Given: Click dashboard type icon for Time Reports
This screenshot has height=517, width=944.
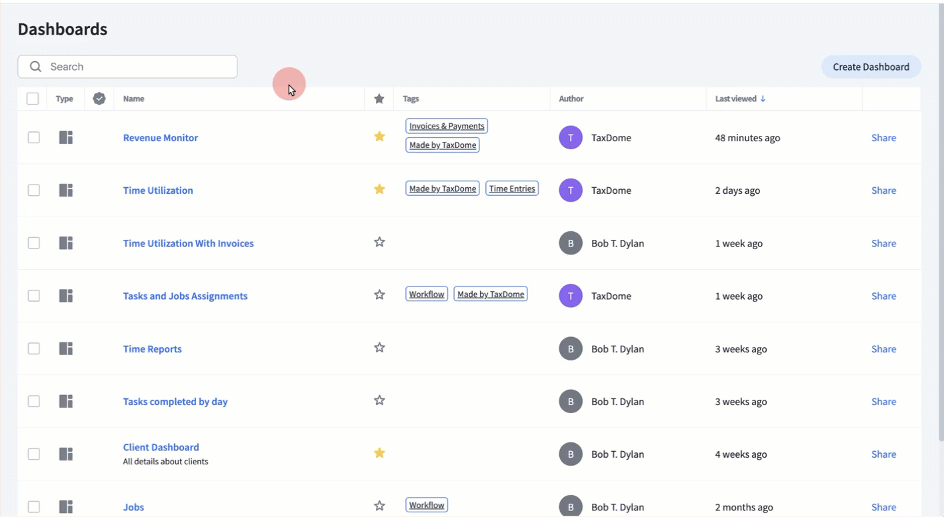Looking at the screenshot, I should pos(65,348).
